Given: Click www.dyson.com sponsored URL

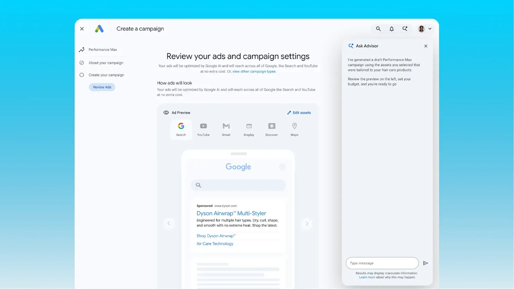Looking at the screenshot, I should click(226, 206).
